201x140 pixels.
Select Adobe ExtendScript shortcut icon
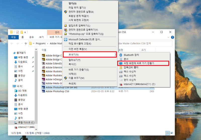pos(43,63)
